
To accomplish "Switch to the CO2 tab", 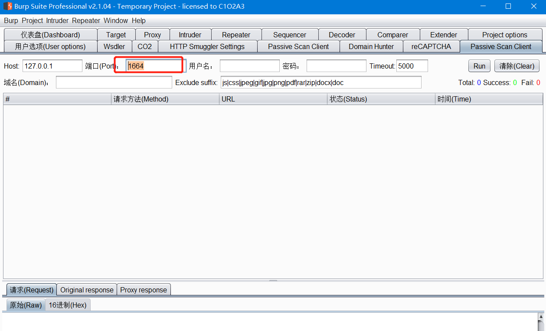I will click(x=145, y=46).
